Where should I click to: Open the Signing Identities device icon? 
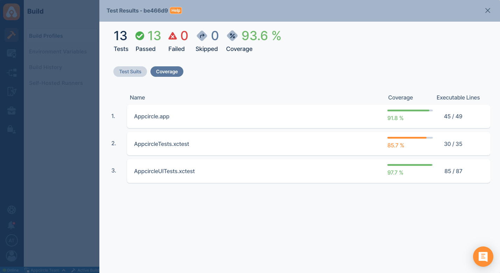pos(12,91)
